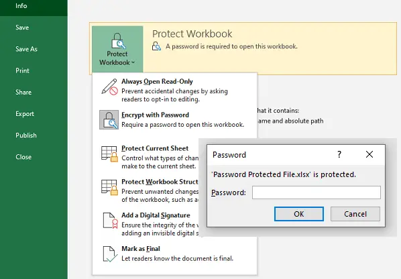Choose Export from the left sidebar
The height and width of the screenshot is (279, 401).
[x=25, y=114]
